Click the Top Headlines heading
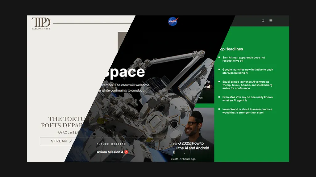316x177 pixels. pos(231,49)
